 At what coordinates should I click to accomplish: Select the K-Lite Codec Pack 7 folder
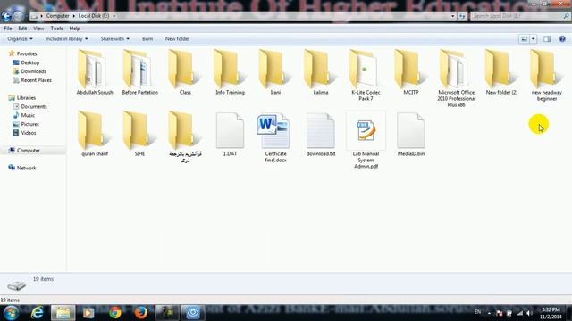click(x=366, y=76)
